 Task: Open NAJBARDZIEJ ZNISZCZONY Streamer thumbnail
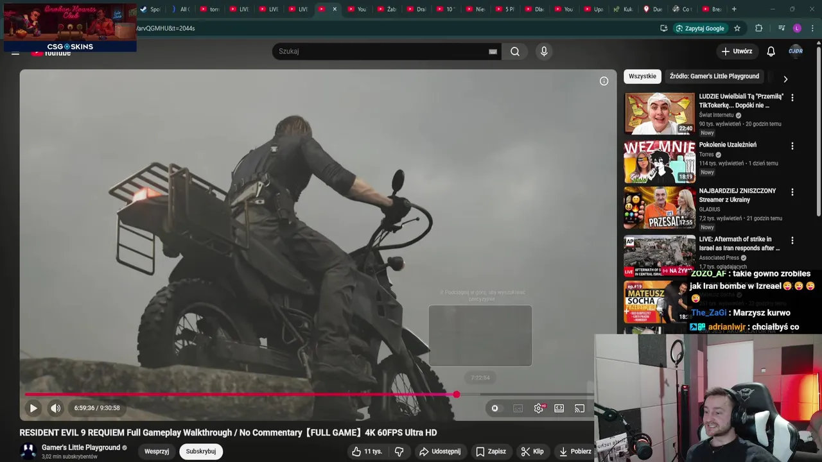(x=660, y=208)
